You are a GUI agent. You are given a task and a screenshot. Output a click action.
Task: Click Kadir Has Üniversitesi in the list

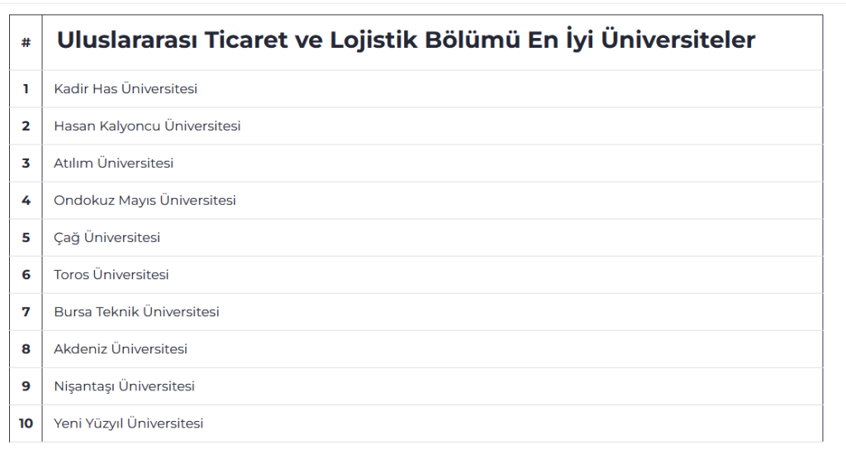[126, 89]
